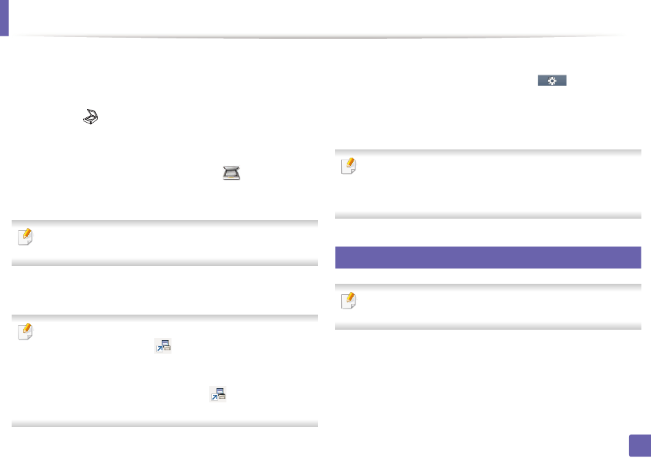This screenshot has width=651, height=462.
Task: Click the note pencil icon in the box under the gear button
Action: (x=349, y=166)
